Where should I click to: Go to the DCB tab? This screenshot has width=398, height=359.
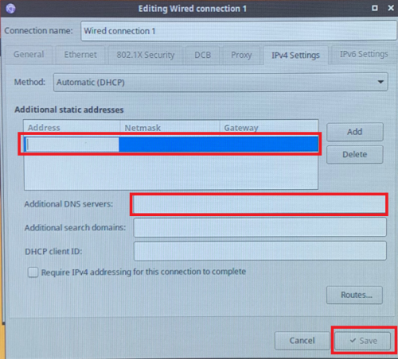(x=203, y=55)
